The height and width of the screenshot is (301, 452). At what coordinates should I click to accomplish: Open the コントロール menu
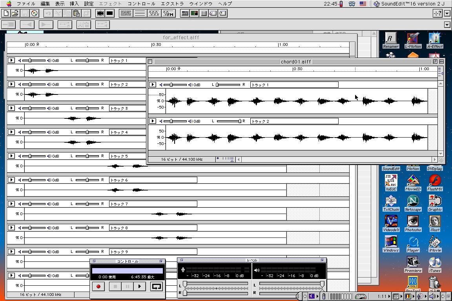click(141, 4)
